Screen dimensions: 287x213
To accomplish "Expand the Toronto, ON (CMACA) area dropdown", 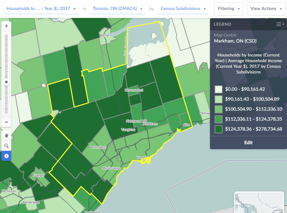I will [x=119, y=9].
